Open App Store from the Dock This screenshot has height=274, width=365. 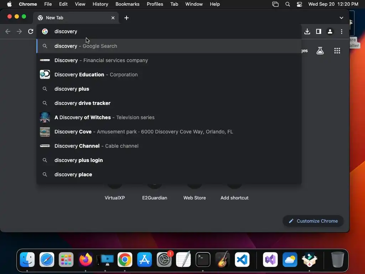144,260
